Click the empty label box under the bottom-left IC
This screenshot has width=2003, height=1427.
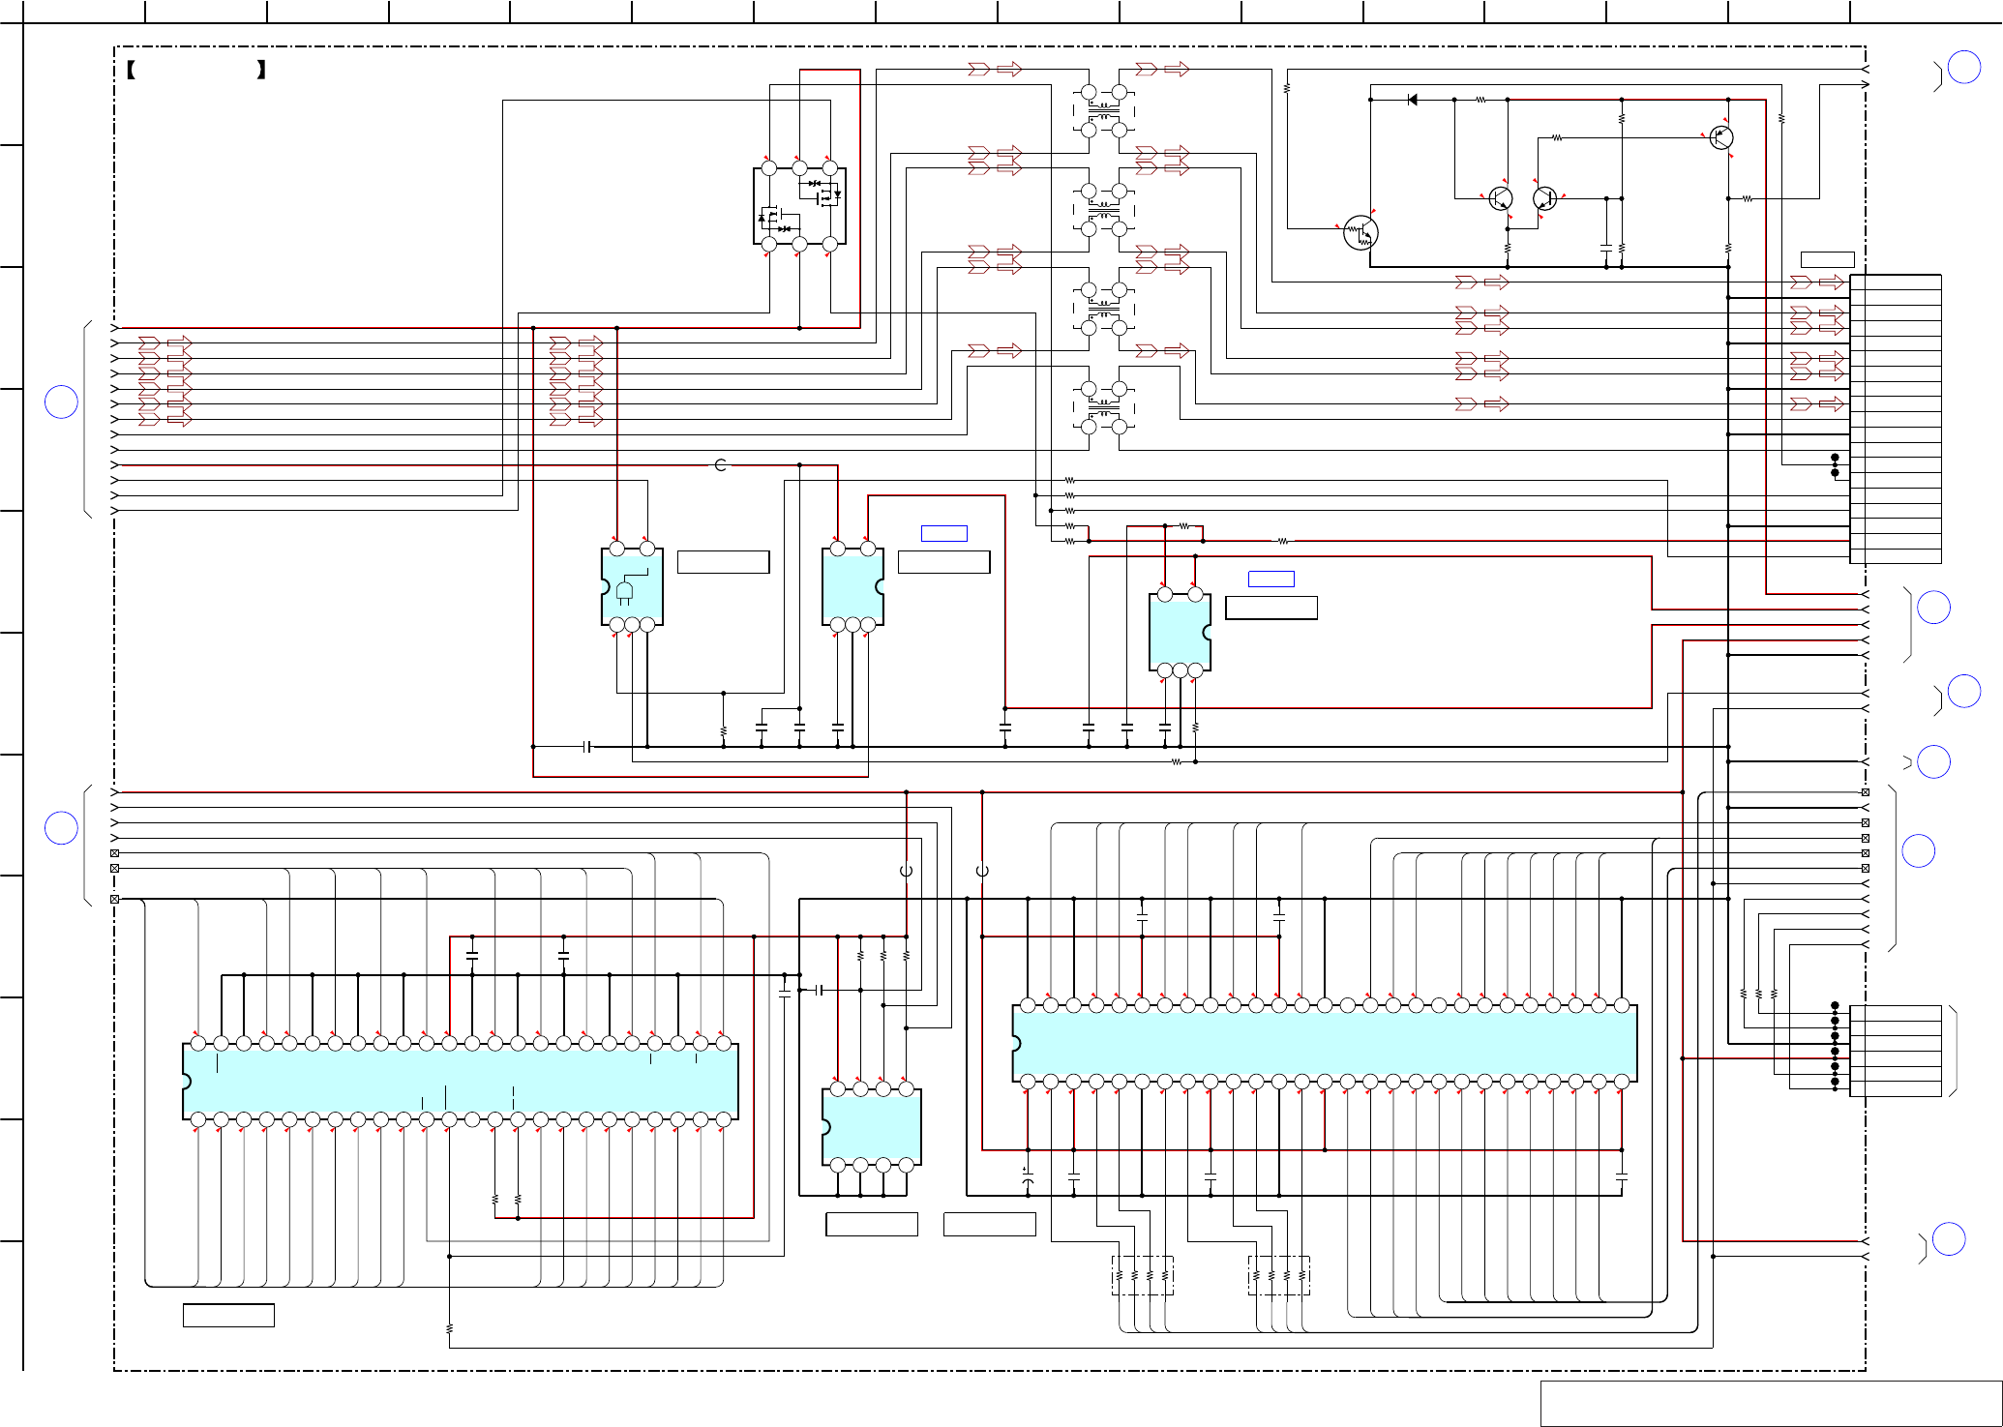[229, 1316]
